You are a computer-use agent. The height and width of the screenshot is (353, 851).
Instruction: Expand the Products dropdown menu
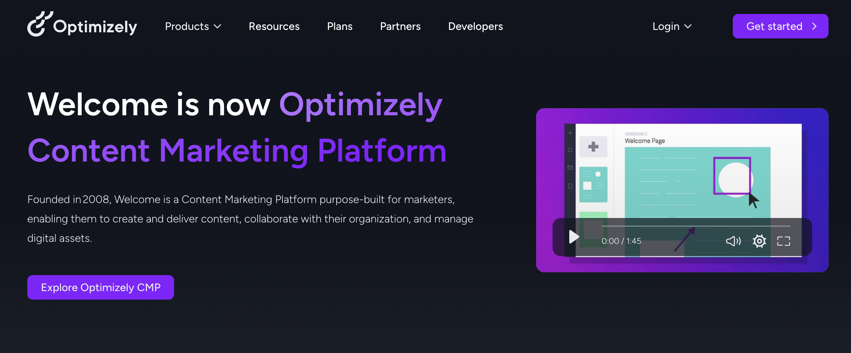(x=193, y=27)
